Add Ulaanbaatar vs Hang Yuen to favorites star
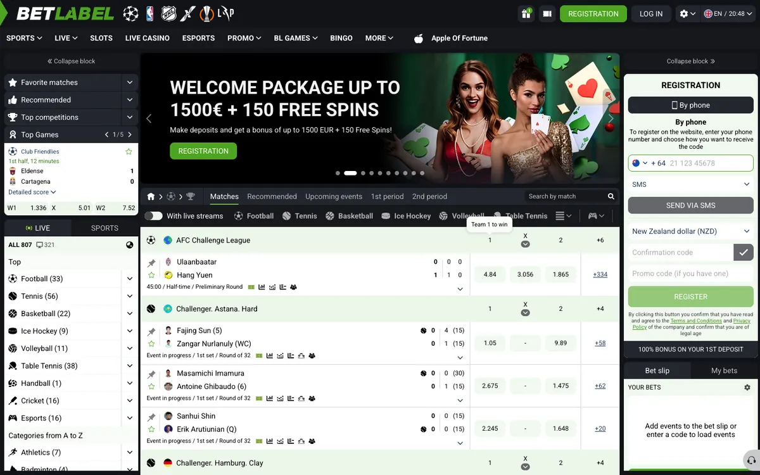The width and height of the screenshot is (760, 475). [x=151, y=275]
